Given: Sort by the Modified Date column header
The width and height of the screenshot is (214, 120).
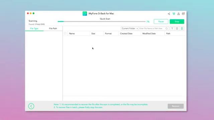Looking at the screenshot, I should (149, 33).
